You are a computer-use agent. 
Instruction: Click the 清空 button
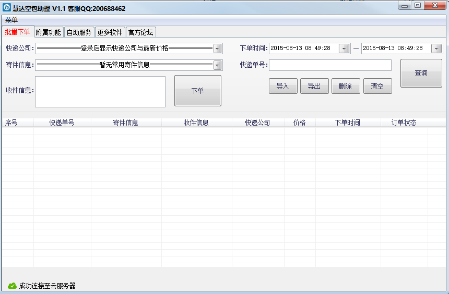tap(377, 87)
